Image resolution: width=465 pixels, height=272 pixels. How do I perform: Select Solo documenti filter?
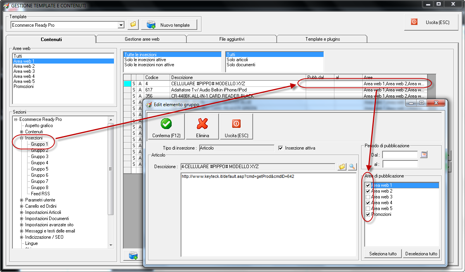coord(274,65)
